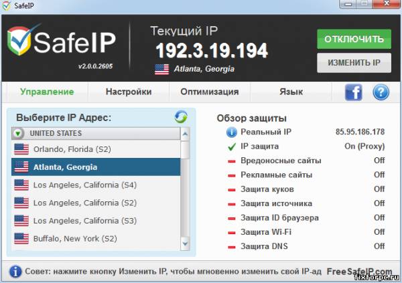402x283 pixels.
Task: Click the server list scrollbar thumb
Action: coord(185,150)
